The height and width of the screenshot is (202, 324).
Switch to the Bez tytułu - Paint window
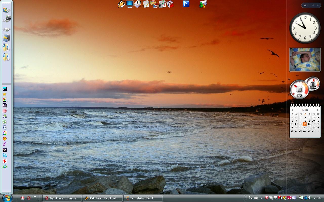click(143, 198)
